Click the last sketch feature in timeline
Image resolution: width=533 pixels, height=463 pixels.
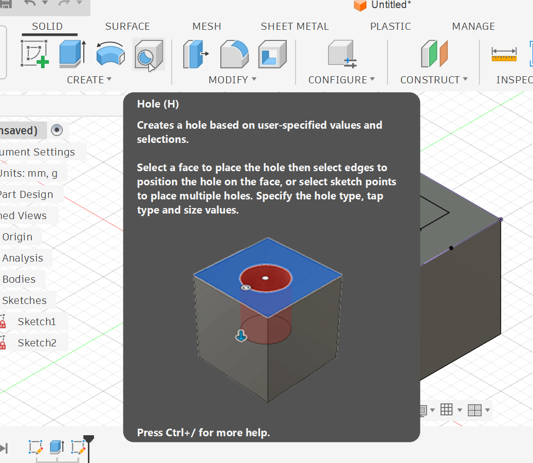pyautogui.click(x=78, y=447)
